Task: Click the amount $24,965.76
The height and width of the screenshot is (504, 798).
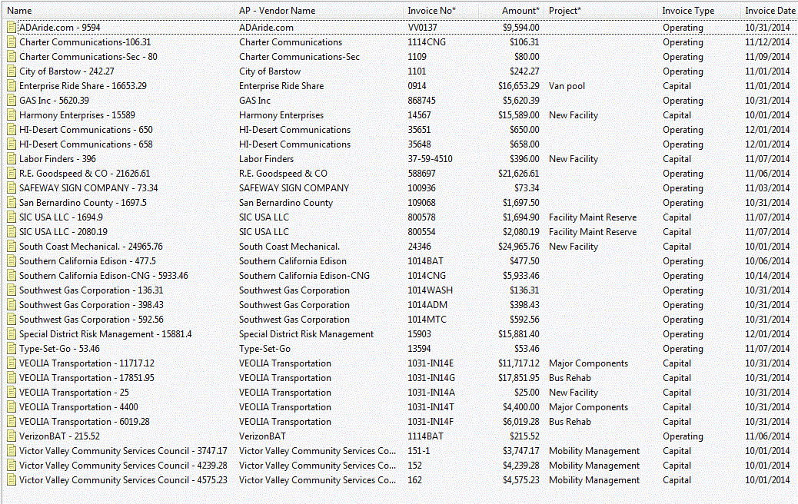Action: [519, 247]
